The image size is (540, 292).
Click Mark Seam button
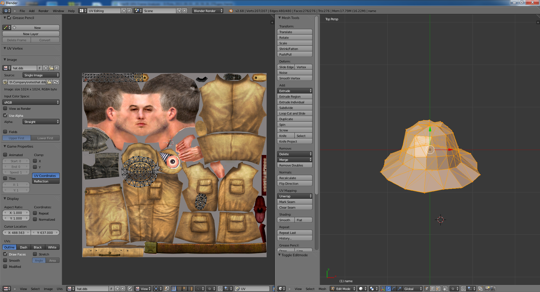click(x=294, y=202)
